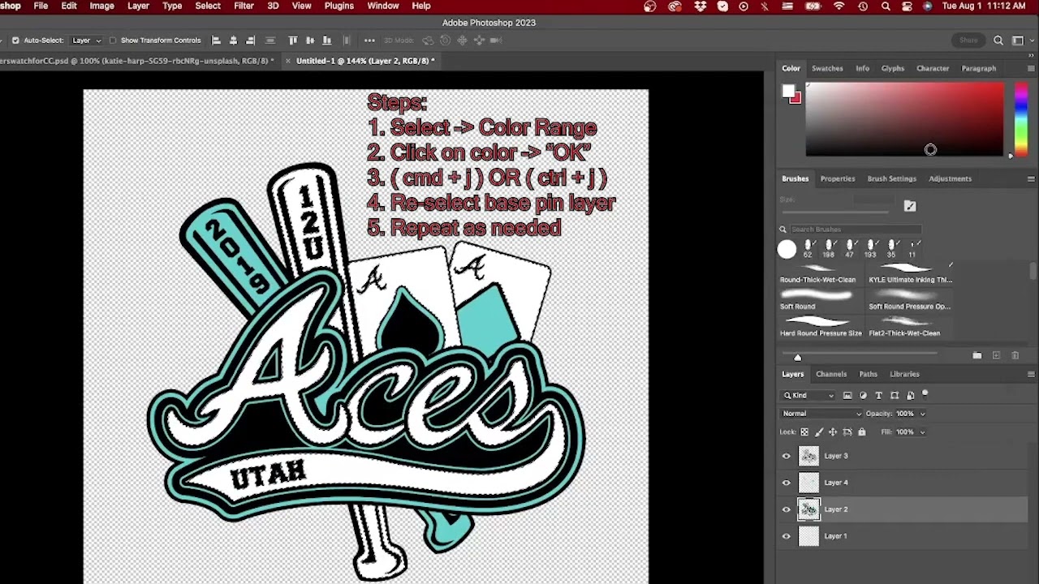Switch to the Adjustments tab
Viewport: 1039px width, 584px height.
point(950,178)
